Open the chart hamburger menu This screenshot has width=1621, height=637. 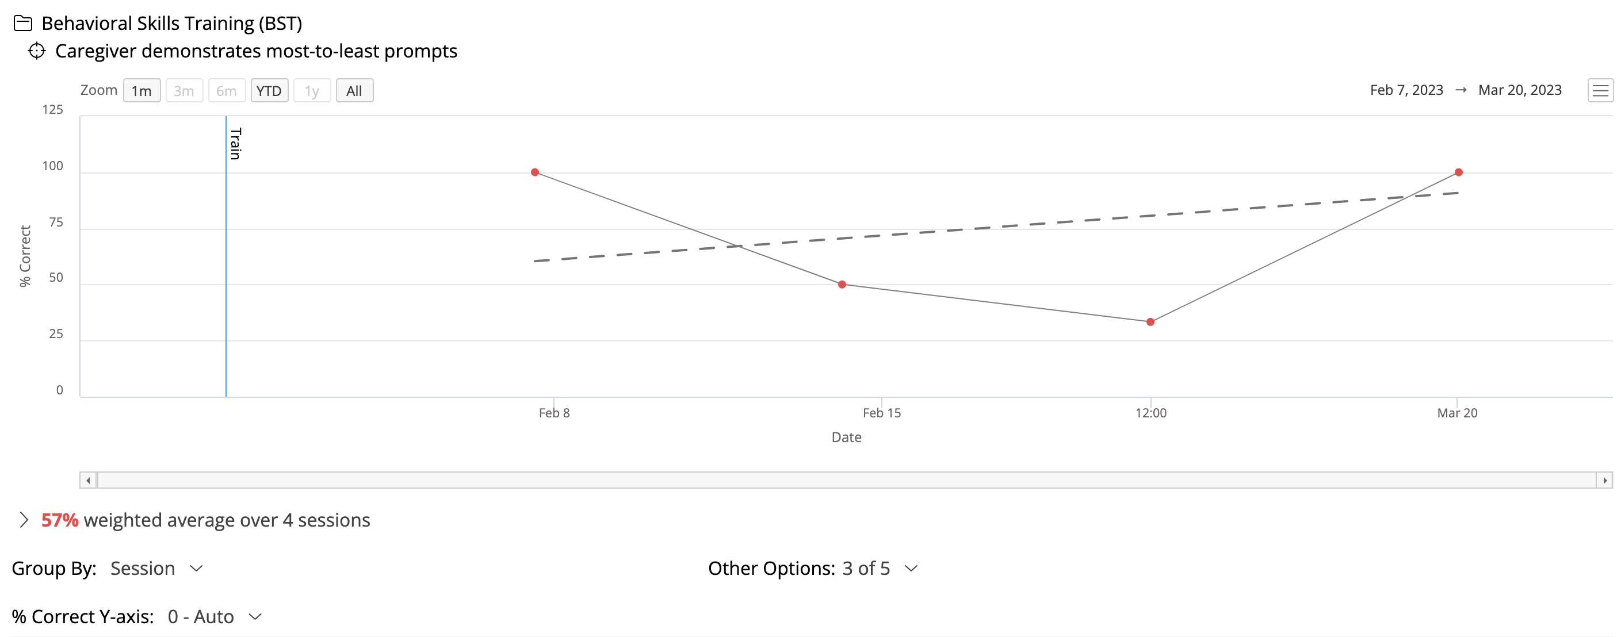pos(1600,90)
